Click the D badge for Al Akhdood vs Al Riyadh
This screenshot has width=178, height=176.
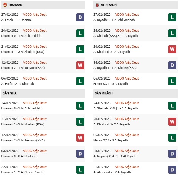pos(172,169)
